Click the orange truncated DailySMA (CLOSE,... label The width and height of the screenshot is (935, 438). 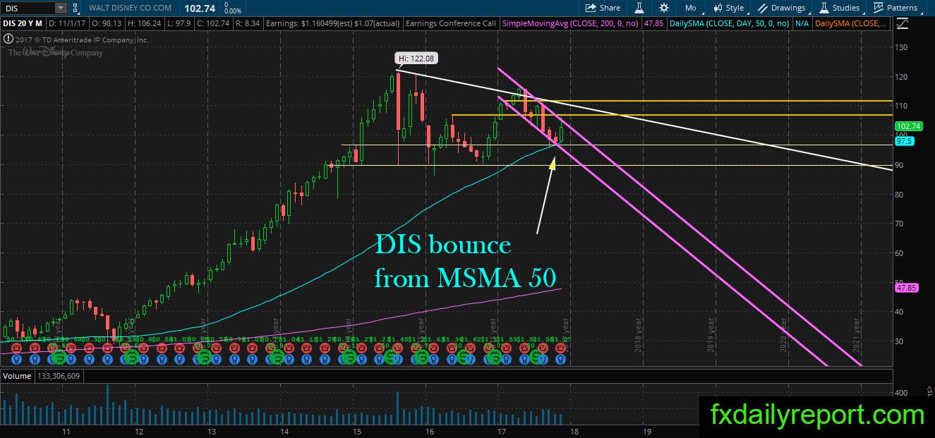pos(851,23)
